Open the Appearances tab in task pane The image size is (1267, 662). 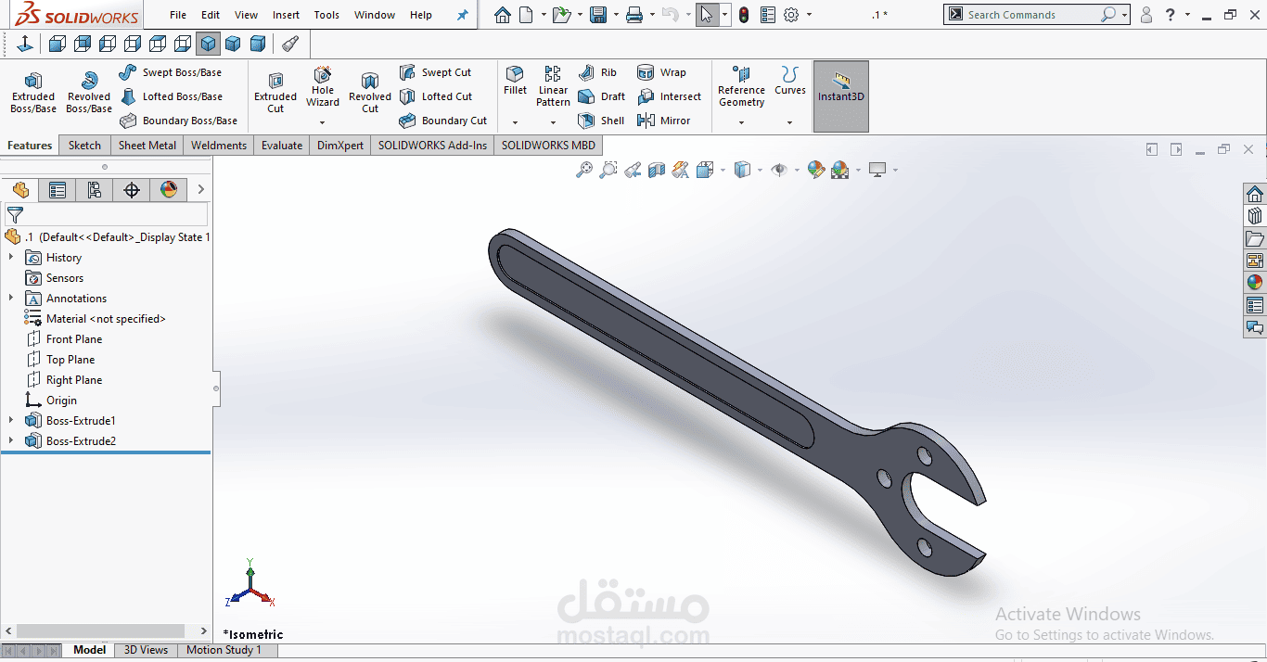tap(1255, 283)
